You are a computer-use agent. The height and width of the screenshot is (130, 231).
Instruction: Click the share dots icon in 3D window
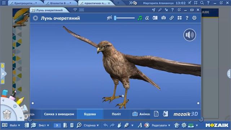click(154, 10)
